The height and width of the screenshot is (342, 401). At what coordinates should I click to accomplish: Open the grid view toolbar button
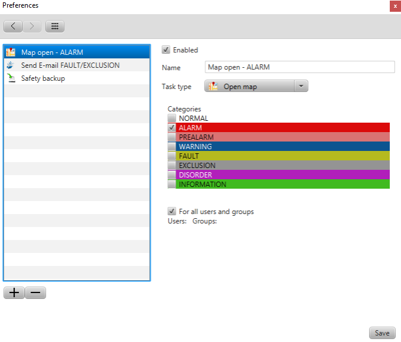54,27
